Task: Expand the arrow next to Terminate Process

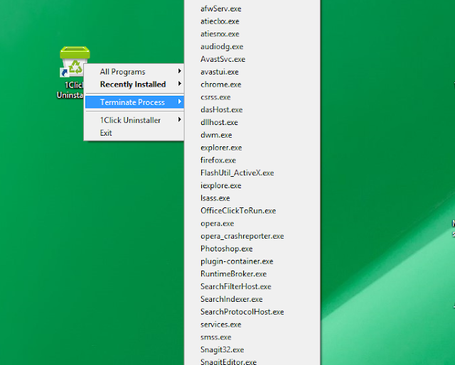Action: [x=180, y=102]
